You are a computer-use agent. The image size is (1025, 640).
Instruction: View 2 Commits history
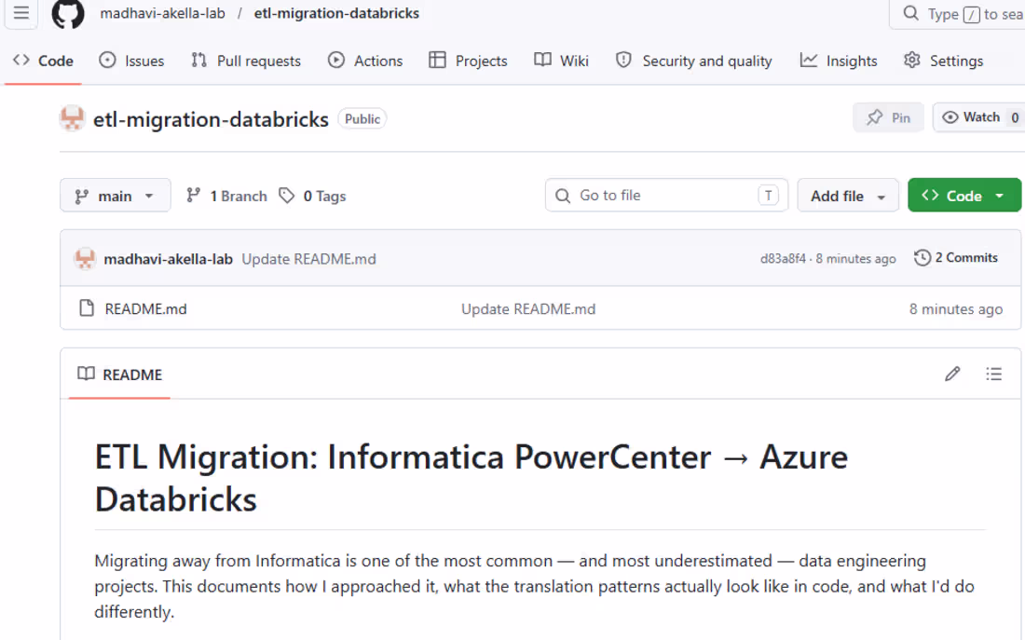(956, 257)
